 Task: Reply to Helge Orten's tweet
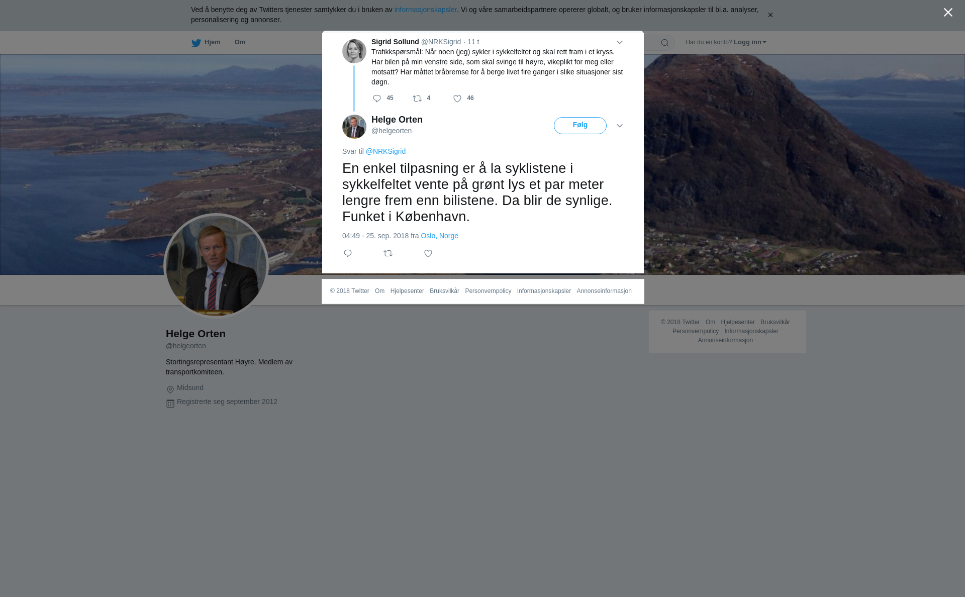click(348, 253)
